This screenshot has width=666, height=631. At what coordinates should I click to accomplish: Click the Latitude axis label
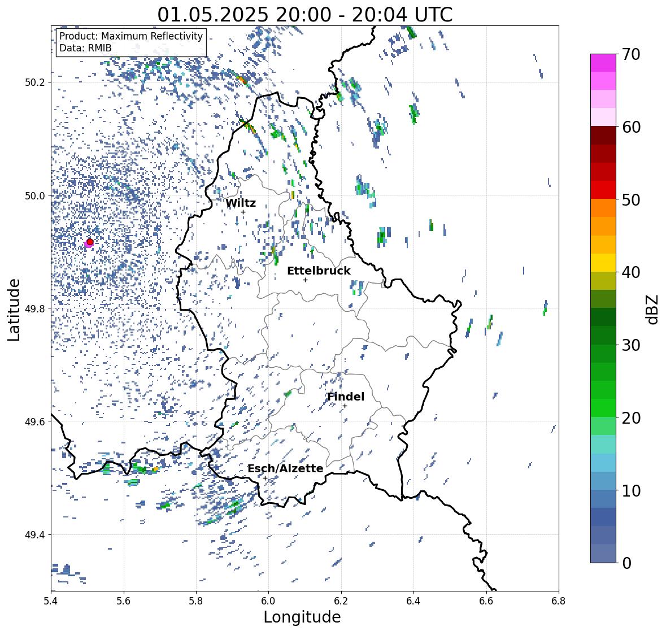point(14,310)
